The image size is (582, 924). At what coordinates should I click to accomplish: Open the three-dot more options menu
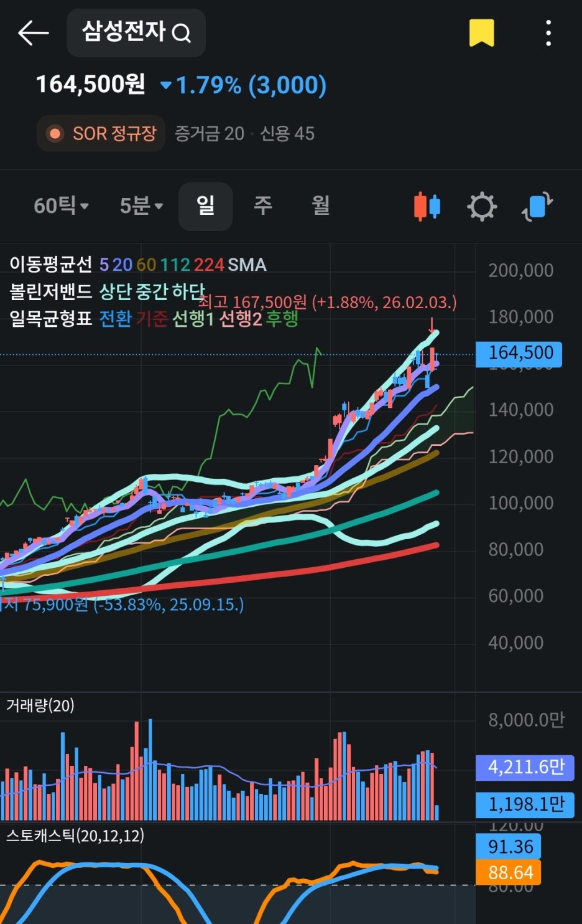548,33
